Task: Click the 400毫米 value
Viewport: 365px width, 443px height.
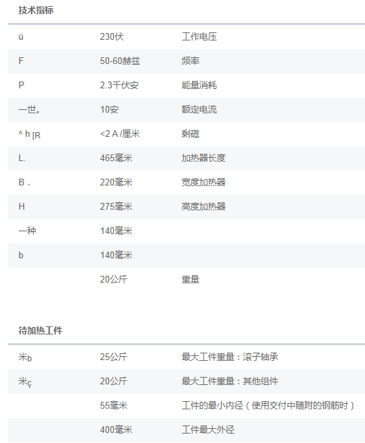Action: [116, 430]
